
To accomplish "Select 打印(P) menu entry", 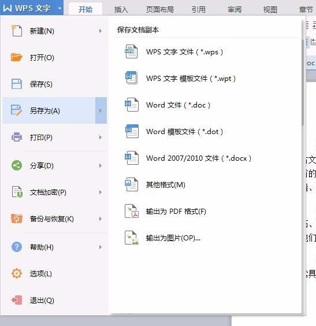I will [55, 137].
